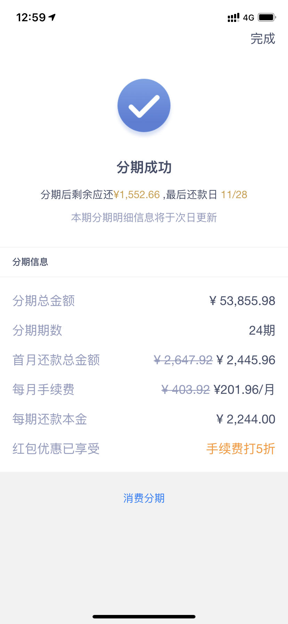Tap the 分期信息 section header
Image resolution: width=288 pixels, height=624 pixels.
30,262
